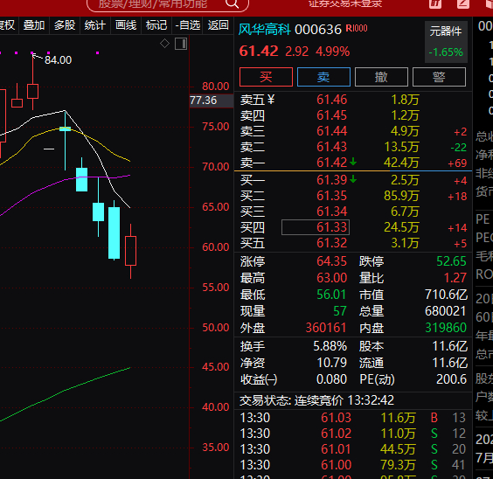The image size is (493, 479).
Task: Open the 叠加 overlay toolbar item
Action: coord(34,24)
